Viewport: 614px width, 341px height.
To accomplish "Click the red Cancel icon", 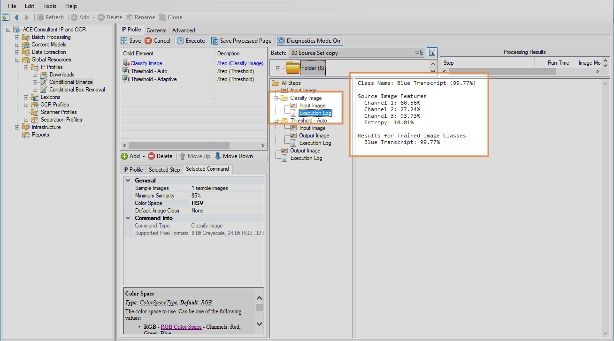I will coord(148,41).
